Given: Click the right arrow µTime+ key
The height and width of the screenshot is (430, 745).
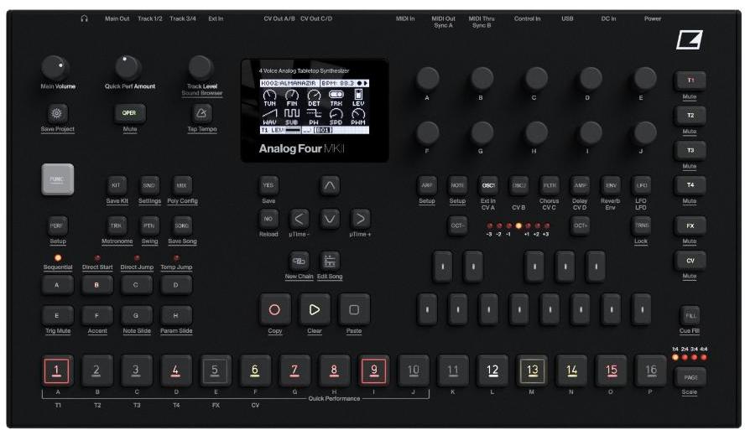Looking at the screenshot, I should [x=360, y=219].
